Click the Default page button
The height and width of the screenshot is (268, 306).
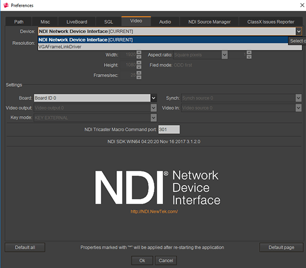(281, 247)
